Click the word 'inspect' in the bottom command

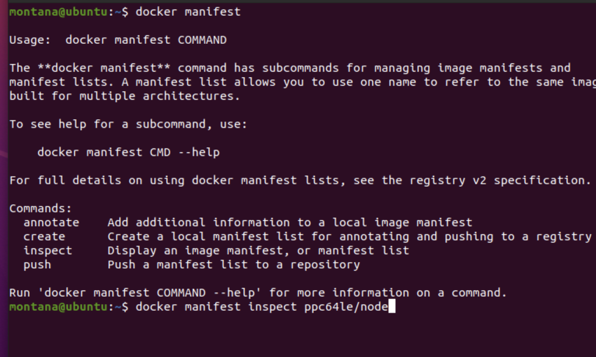point(272,307)
